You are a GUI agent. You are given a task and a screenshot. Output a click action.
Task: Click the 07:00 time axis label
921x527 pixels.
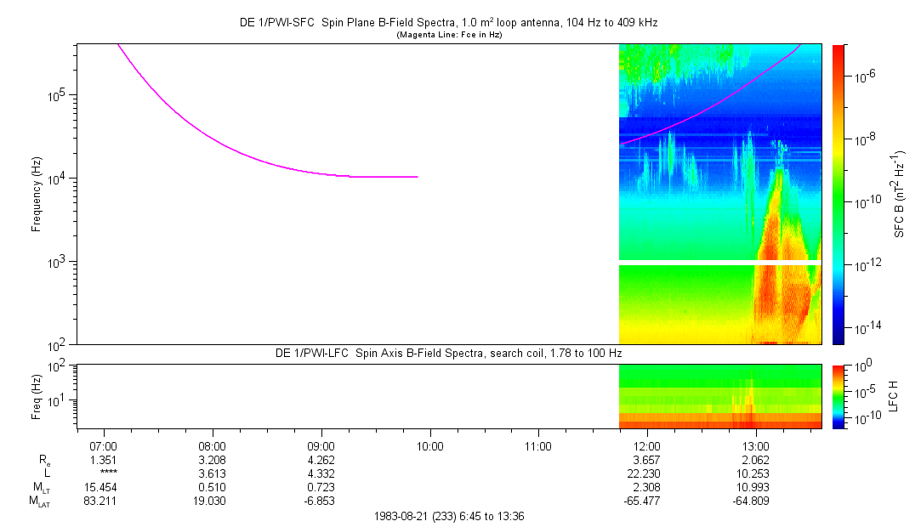[103, 445]
